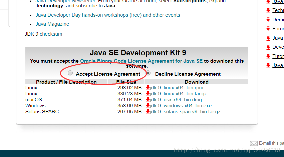Click red arrow icon beside Techn sidebar link
Screen dimensions: 284x157
point(268,11)
